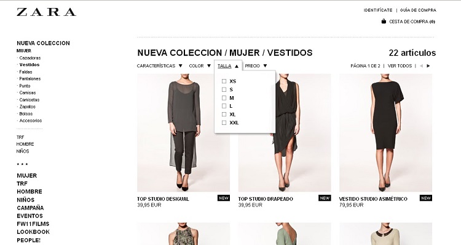This screenshot has width=461, height=245.
Task: Check the XS size box
Action: pyautogui.click(x=224, y=81)
